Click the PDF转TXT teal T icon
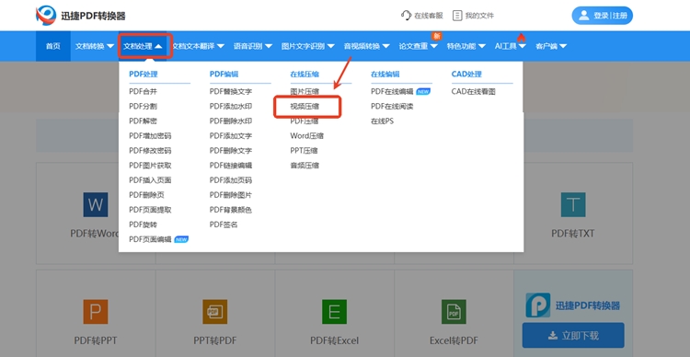The image size is (690, 357). [573, 204]
